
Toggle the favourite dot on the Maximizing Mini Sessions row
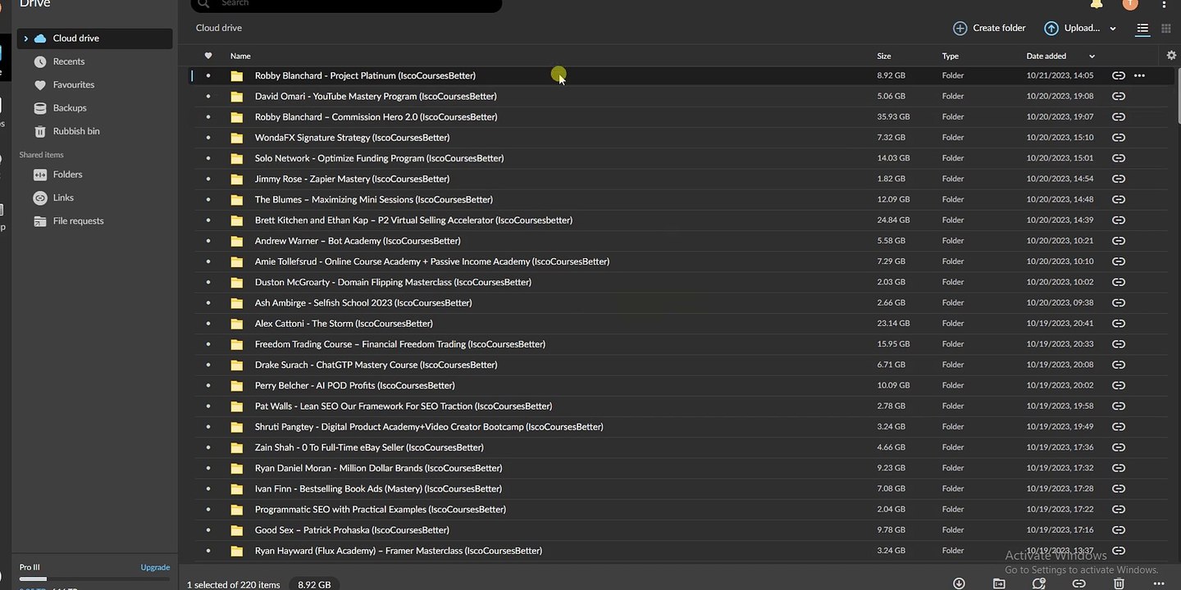click(x=208, y=199)
